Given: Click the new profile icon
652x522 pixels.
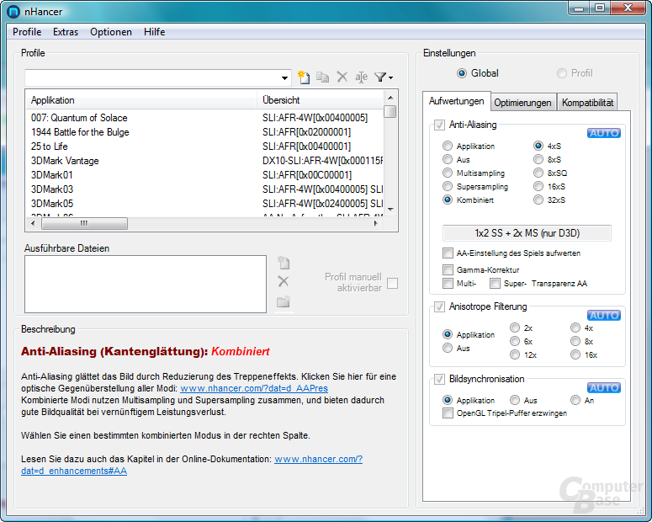Looking at the screenshot, I should [x=304, y=77].
